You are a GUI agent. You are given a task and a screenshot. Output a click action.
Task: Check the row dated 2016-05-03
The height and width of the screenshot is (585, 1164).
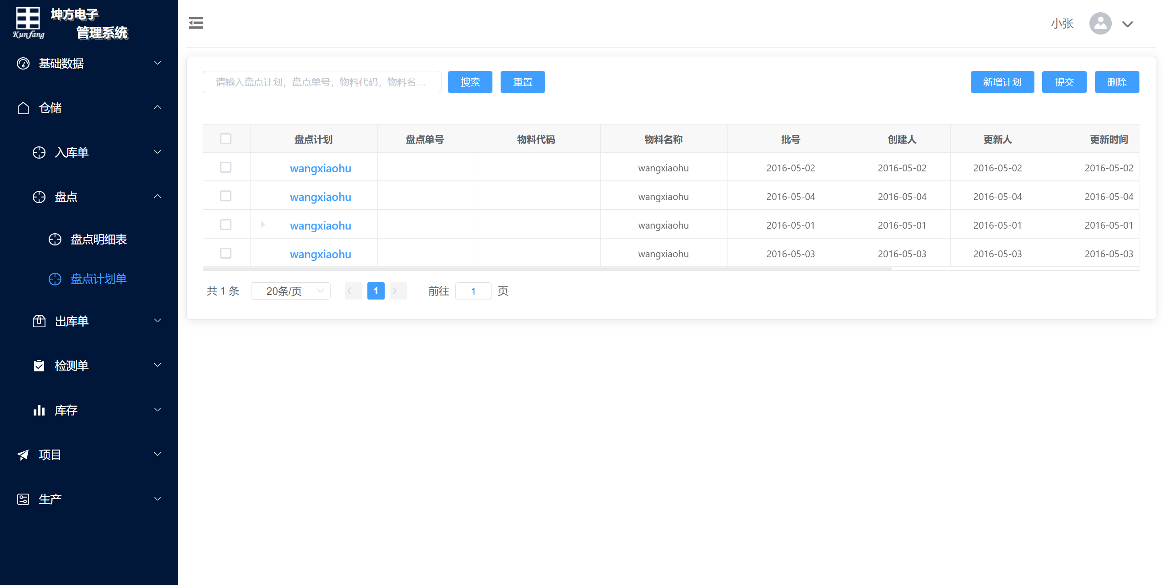[x=226, y=253]
